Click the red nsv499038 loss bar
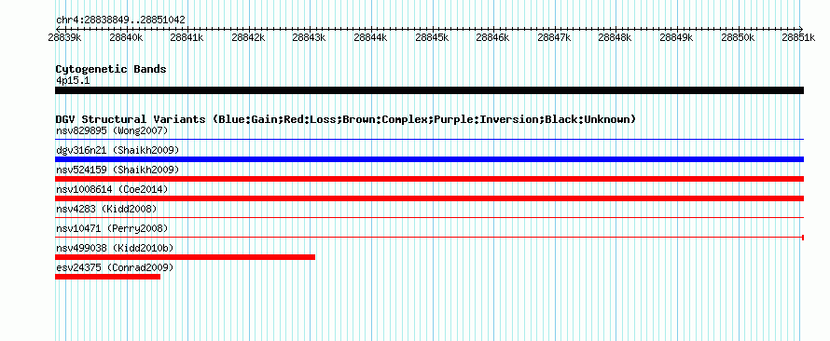Viewport: 830px width, 341px height. [x=185, y=257]
